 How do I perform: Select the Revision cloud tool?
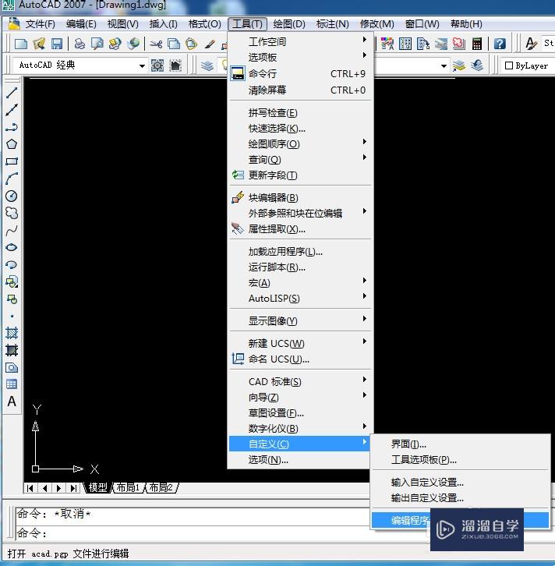click(x=12, y=213)
